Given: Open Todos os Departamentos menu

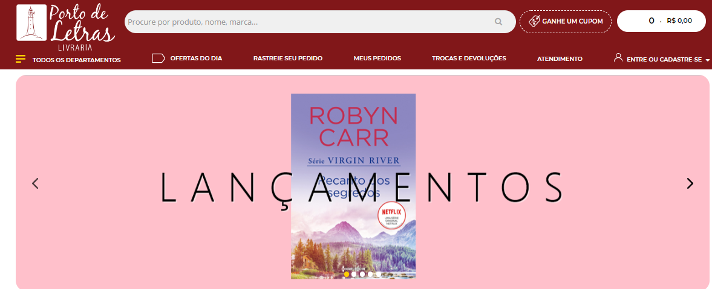Looking at the screenshot, I should tap(76, 60).
